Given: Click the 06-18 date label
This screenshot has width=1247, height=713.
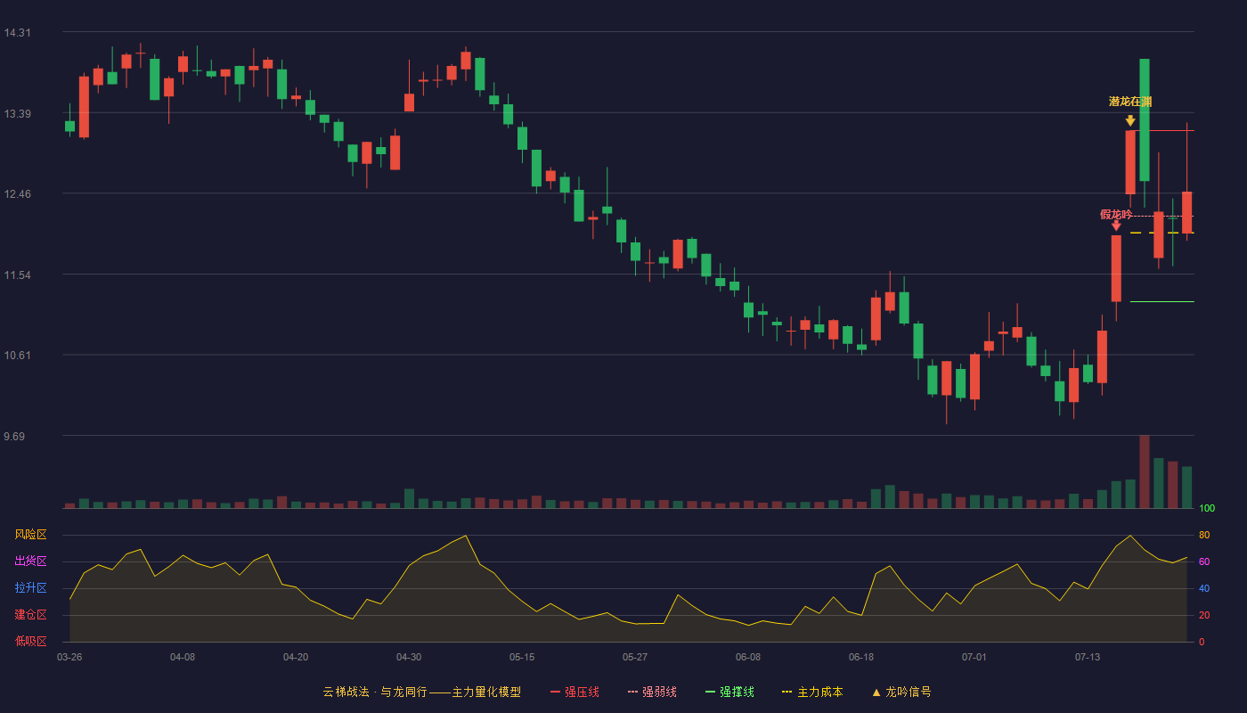Looking at the screenshot, I should coord(861,657).
